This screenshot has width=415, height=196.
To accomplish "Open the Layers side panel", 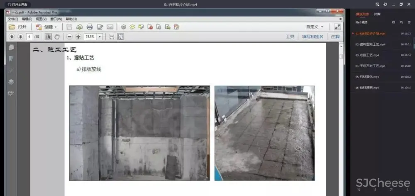I will 11,81.
